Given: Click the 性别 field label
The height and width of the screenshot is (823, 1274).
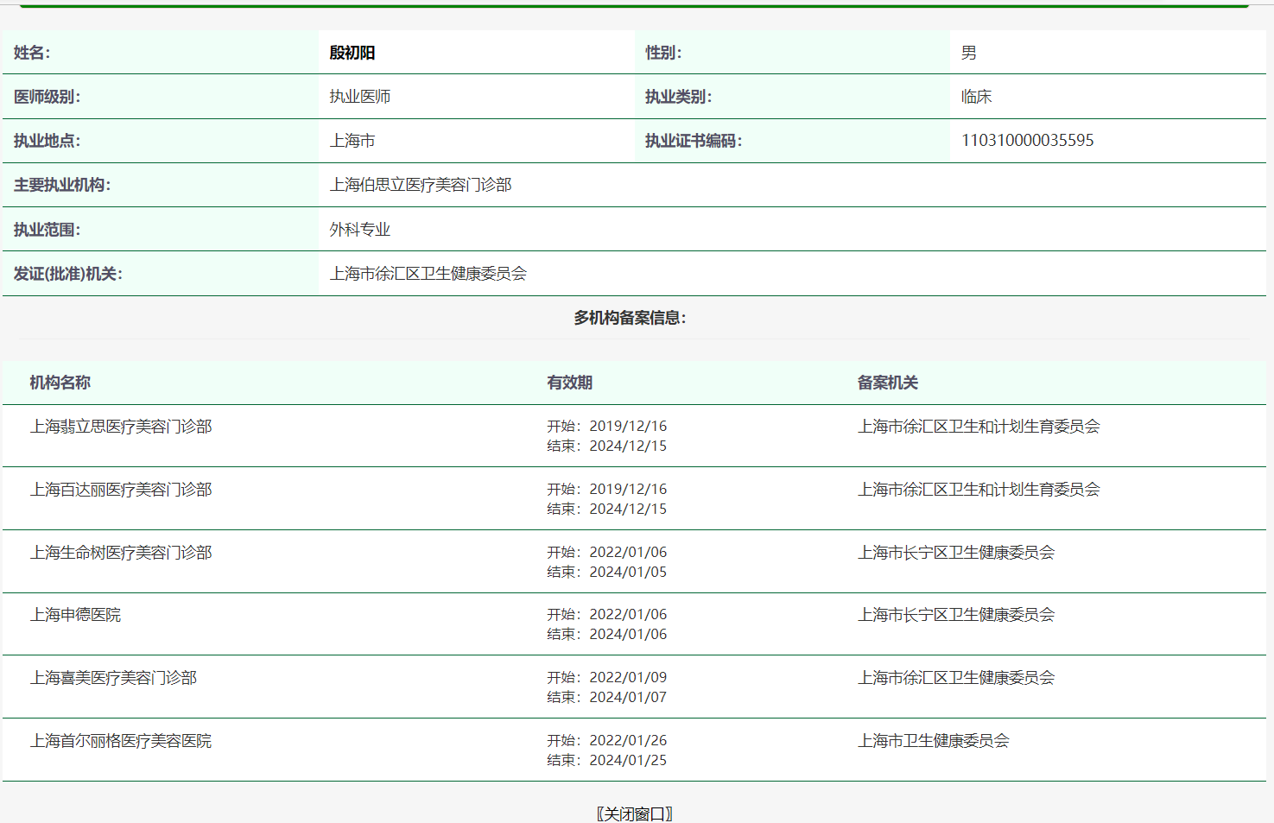Looking at the screenshot, I should [x=663, y=53].
